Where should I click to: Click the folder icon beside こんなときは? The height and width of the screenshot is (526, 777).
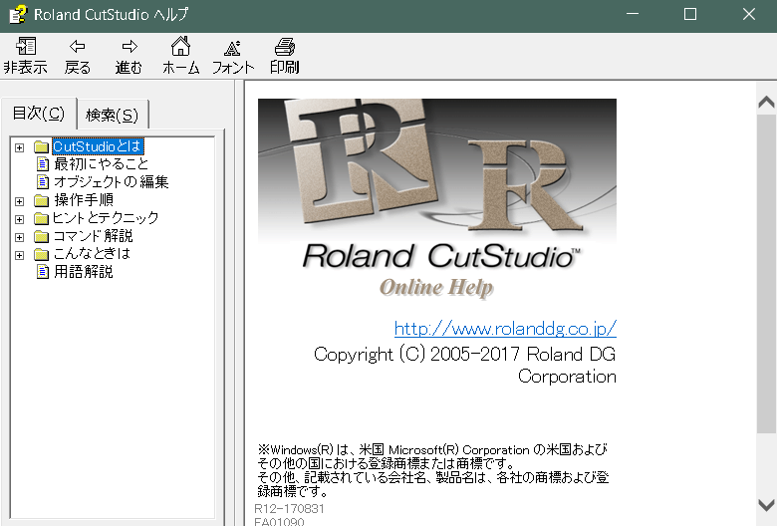tap(41, 254)
